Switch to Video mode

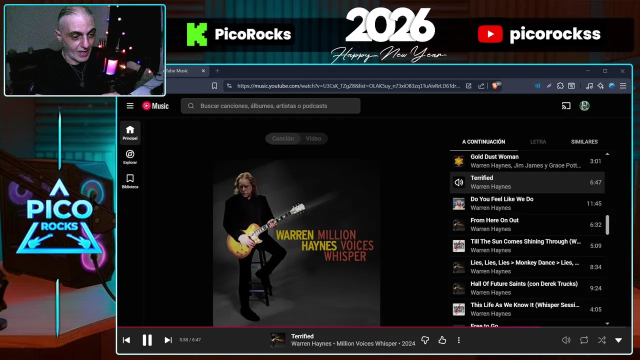(x=313, y=138)
